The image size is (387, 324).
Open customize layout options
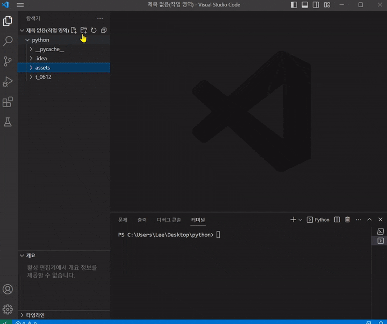pyautogui.click(x=327, y=5)
